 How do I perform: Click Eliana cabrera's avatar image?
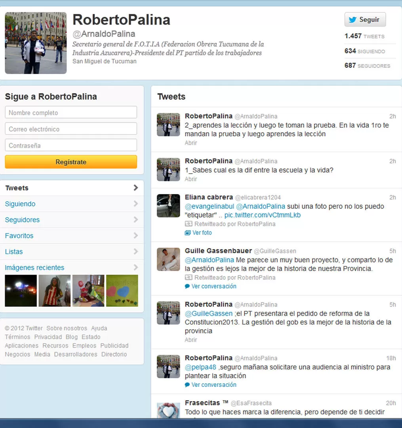tap(168, 206)
